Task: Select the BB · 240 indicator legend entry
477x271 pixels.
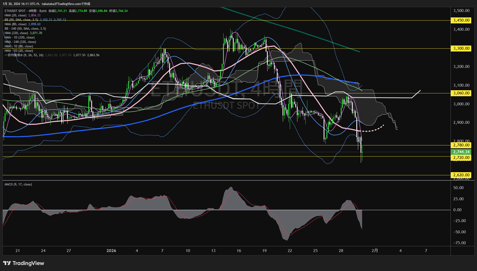Action: pyautogui.click(x=25, y=29)
